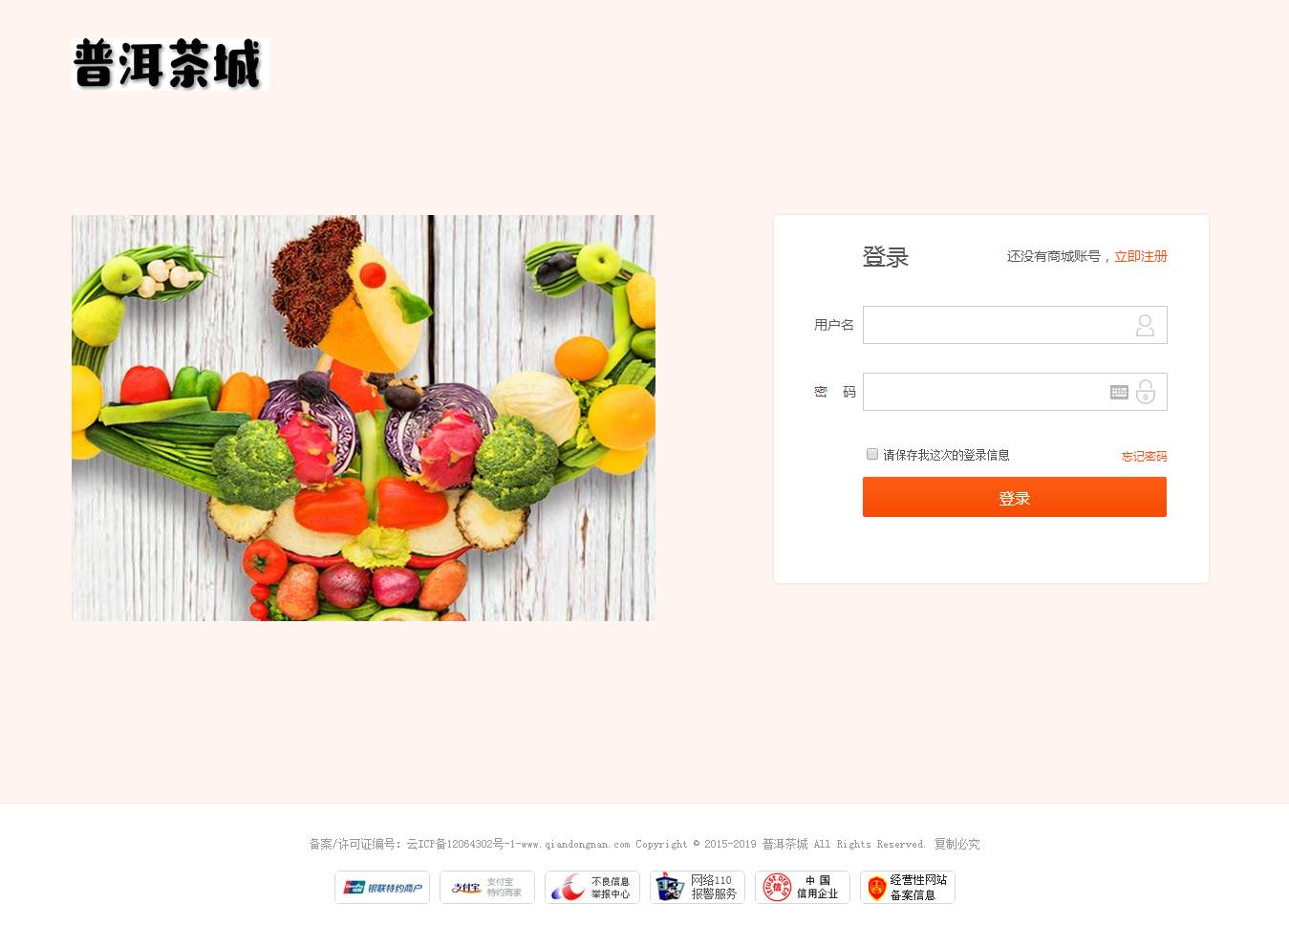Click the user avatar icon in username field
This screenshot has height=947, width=1289.
1145,326
